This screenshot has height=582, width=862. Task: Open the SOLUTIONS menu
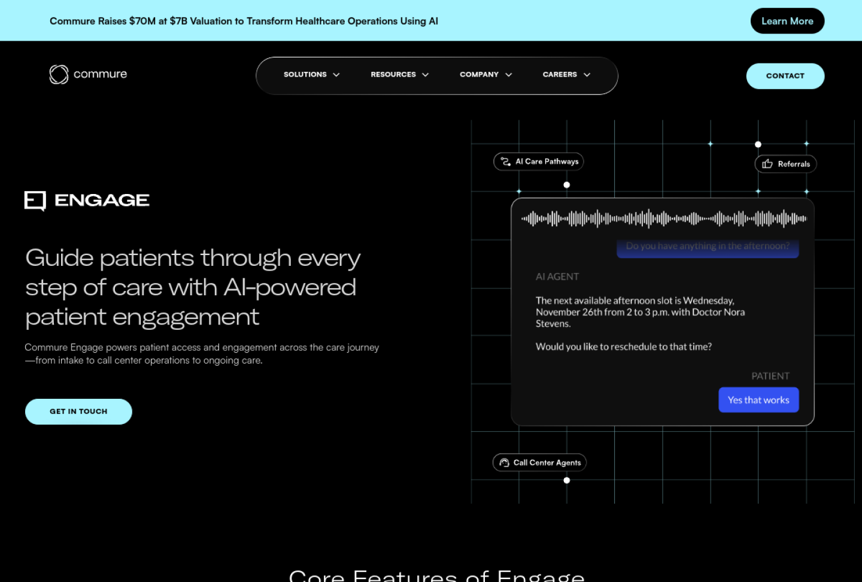coord(305,75)
